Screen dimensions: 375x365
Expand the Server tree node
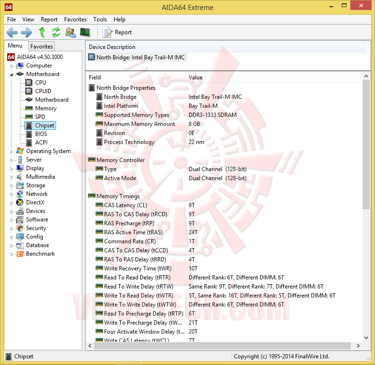tap(11, 160)
